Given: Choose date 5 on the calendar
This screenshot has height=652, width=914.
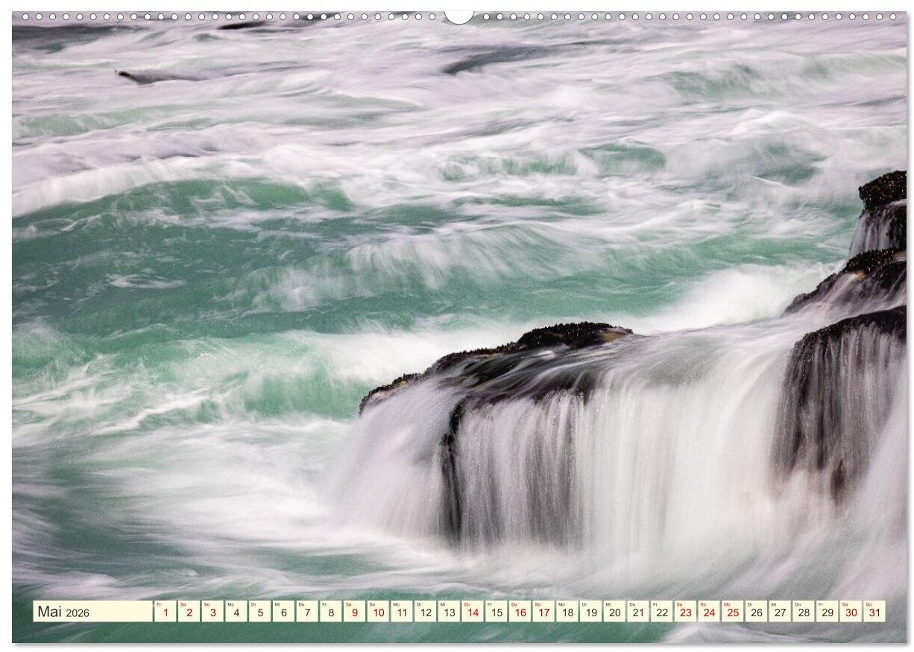Looking at the screenshot, I should click(x=259, y=612).
